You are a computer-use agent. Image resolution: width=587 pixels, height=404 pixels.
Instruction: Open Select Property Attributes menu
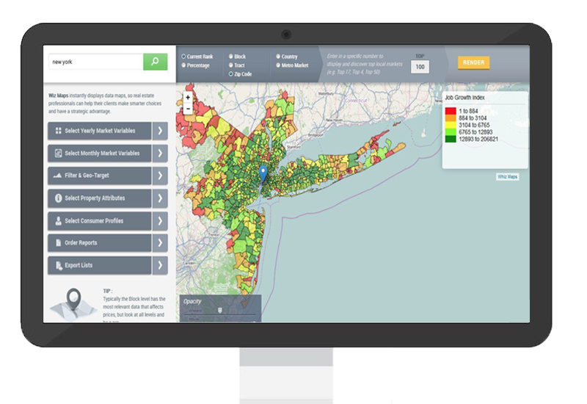click(100, 198)
